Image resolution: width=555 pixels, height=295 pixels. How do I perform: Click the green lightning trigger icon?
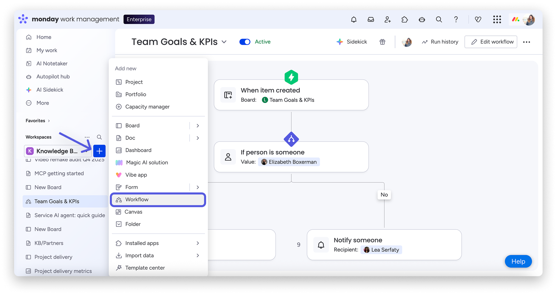[x=291, y=77]
